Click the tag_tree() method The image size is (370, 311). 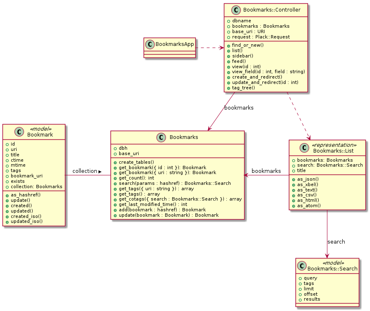(243, 88)
